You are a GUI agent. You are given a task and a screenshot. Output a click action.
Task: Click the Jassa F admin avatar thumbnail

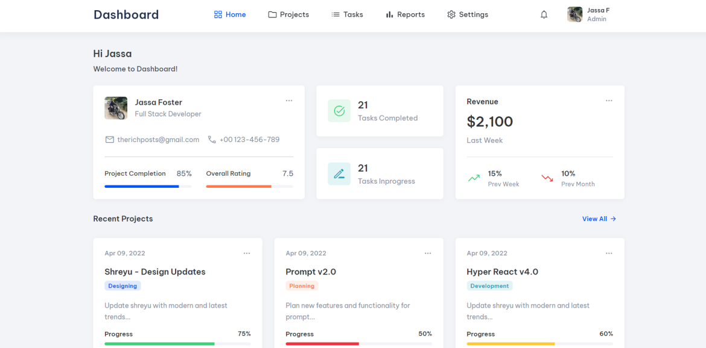click(574, 14)
